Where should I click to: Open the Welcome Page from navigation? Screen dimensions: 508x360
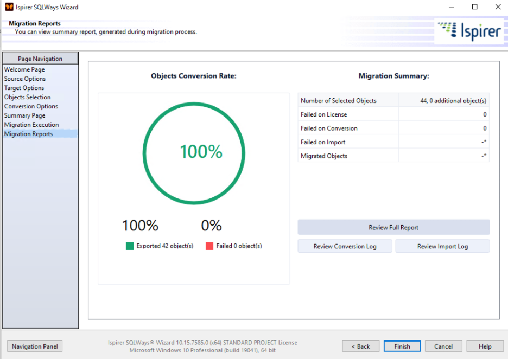(24, 69)
